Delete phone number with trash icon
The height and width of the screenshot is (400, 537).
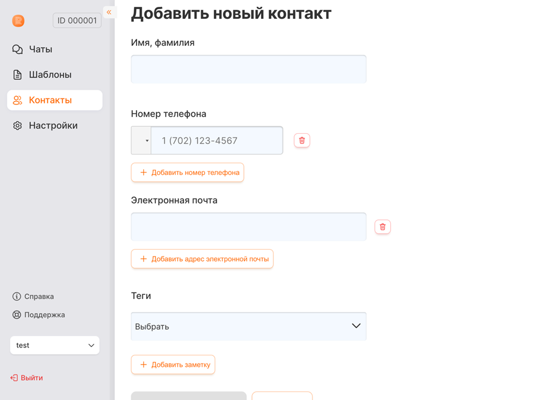pos(302,141)
